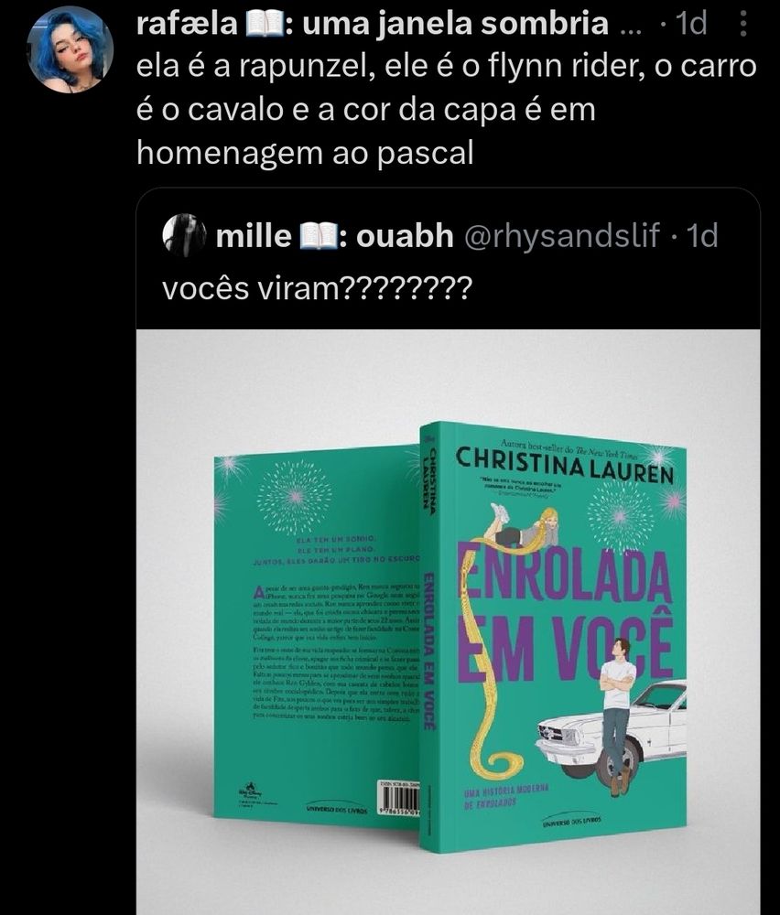The image size is (780, 915).
Task: Open rafæla's blue-haired profile picture
Action: [x=70, y=50]
